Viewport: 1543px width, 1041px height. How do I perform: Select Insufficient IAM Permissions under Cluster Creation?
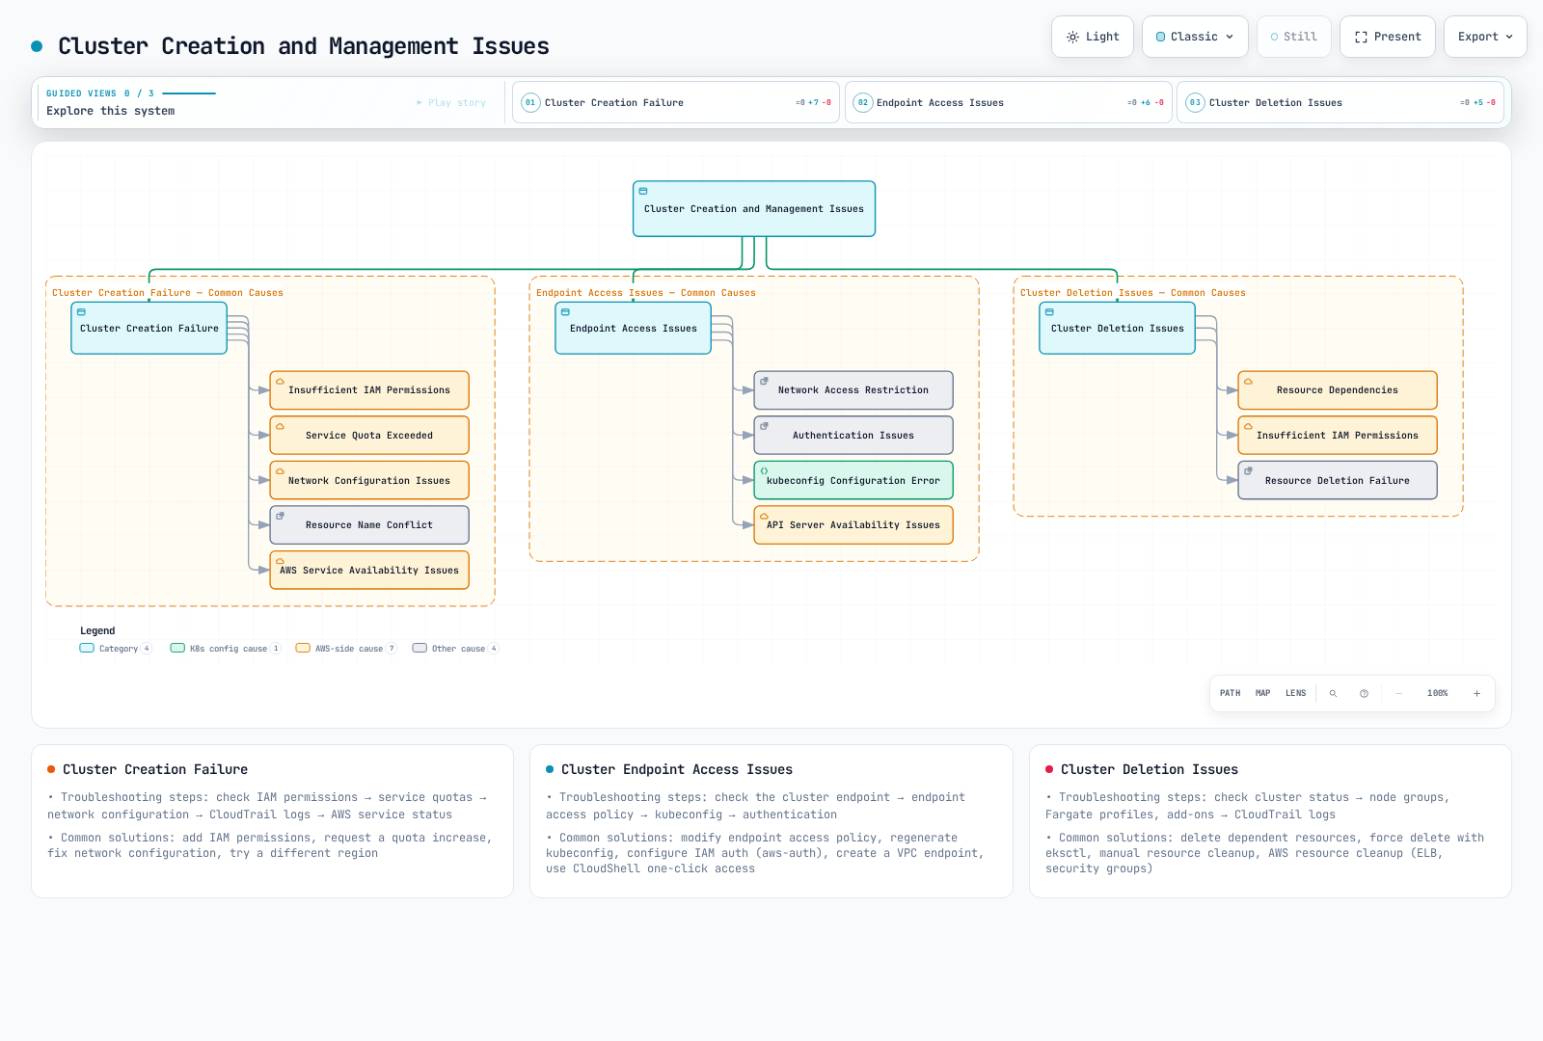369,390
